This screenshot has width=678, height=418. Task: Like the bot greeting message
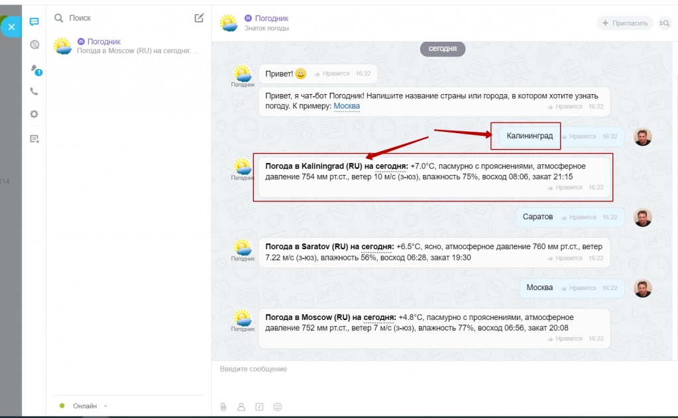point(565,107)
